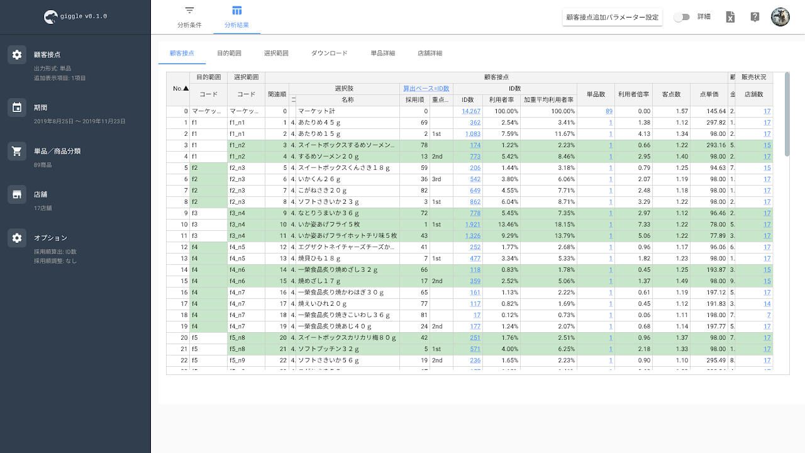805x453 pixels.
Task: Open the 期間 calendar icon
Action: [17, 108]
